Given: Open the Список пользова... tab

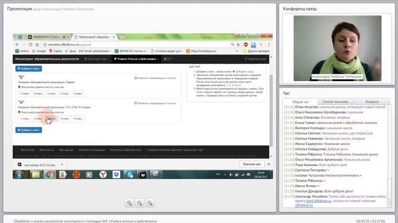Looking at the screenshot, I should pos(336,102).
